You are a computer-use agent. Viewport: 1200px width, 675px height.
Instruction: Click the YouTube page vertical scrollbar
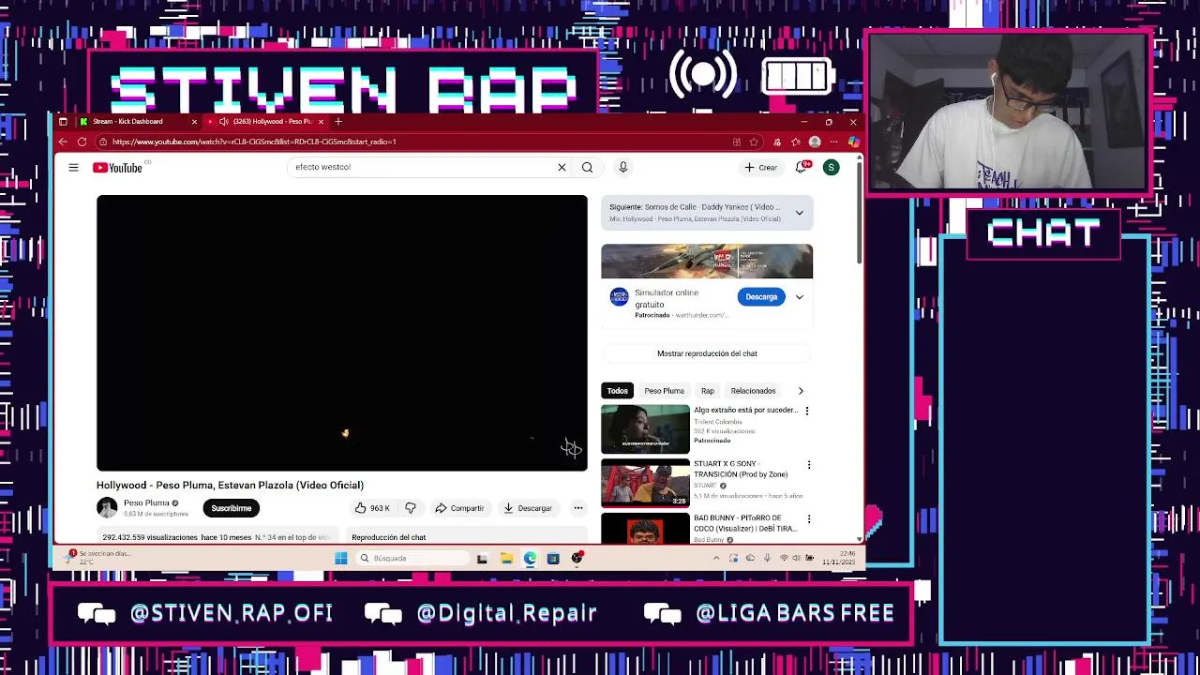point(859,216)
